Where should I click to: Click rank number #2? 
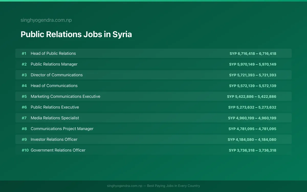pyautogui.click(x=24, y=64)
